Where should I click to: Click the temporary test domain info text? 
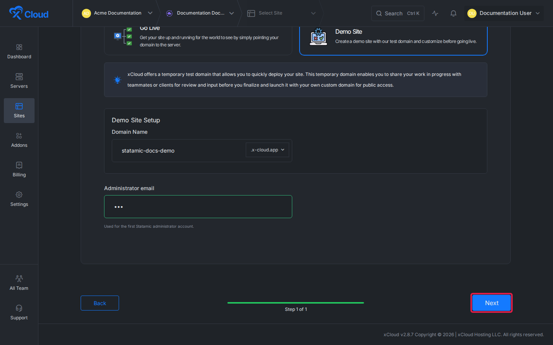click(x=294, y=80)
